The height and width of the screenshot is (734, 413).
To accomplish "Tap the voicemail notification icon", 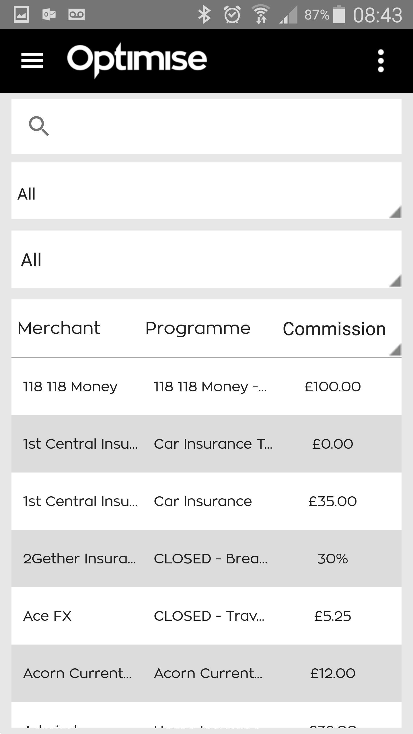I will [x=77, y=14].
